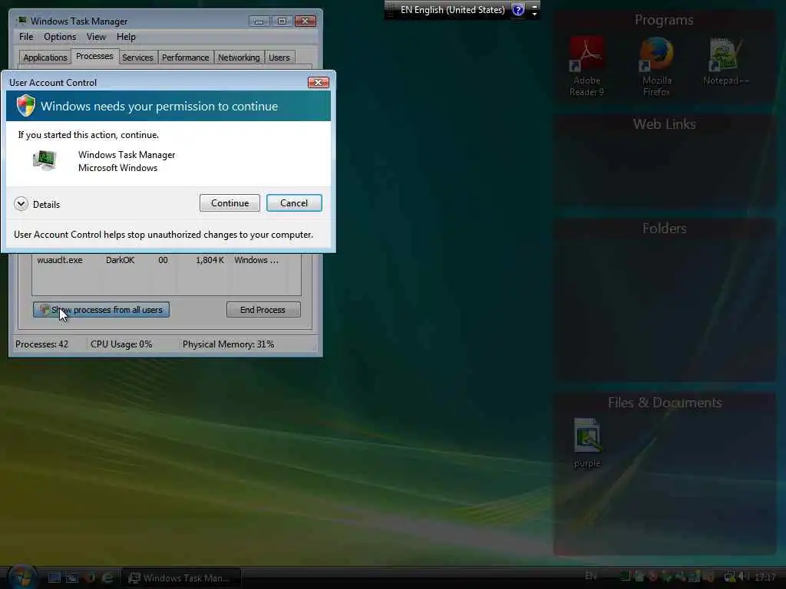Click the Processes: 42 status text
This screenshot has width=786, height=589.
(41, 344)
